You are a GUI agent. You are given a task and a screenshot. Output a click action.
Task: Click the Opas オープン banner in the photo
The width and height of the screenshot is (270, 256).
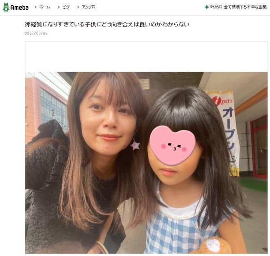(225, 133)
